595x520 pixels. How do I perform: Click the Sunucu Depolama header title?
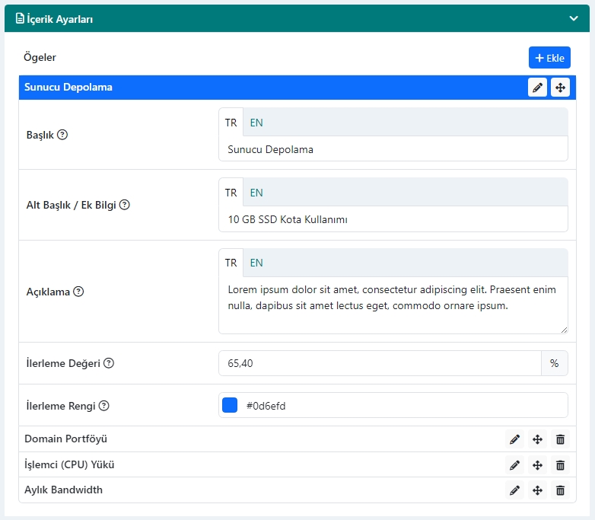68,87
